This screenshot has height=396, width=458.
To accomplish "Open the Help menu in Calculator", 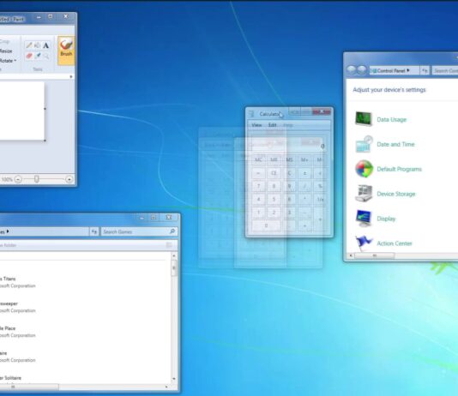I will (x=288, y=125).
